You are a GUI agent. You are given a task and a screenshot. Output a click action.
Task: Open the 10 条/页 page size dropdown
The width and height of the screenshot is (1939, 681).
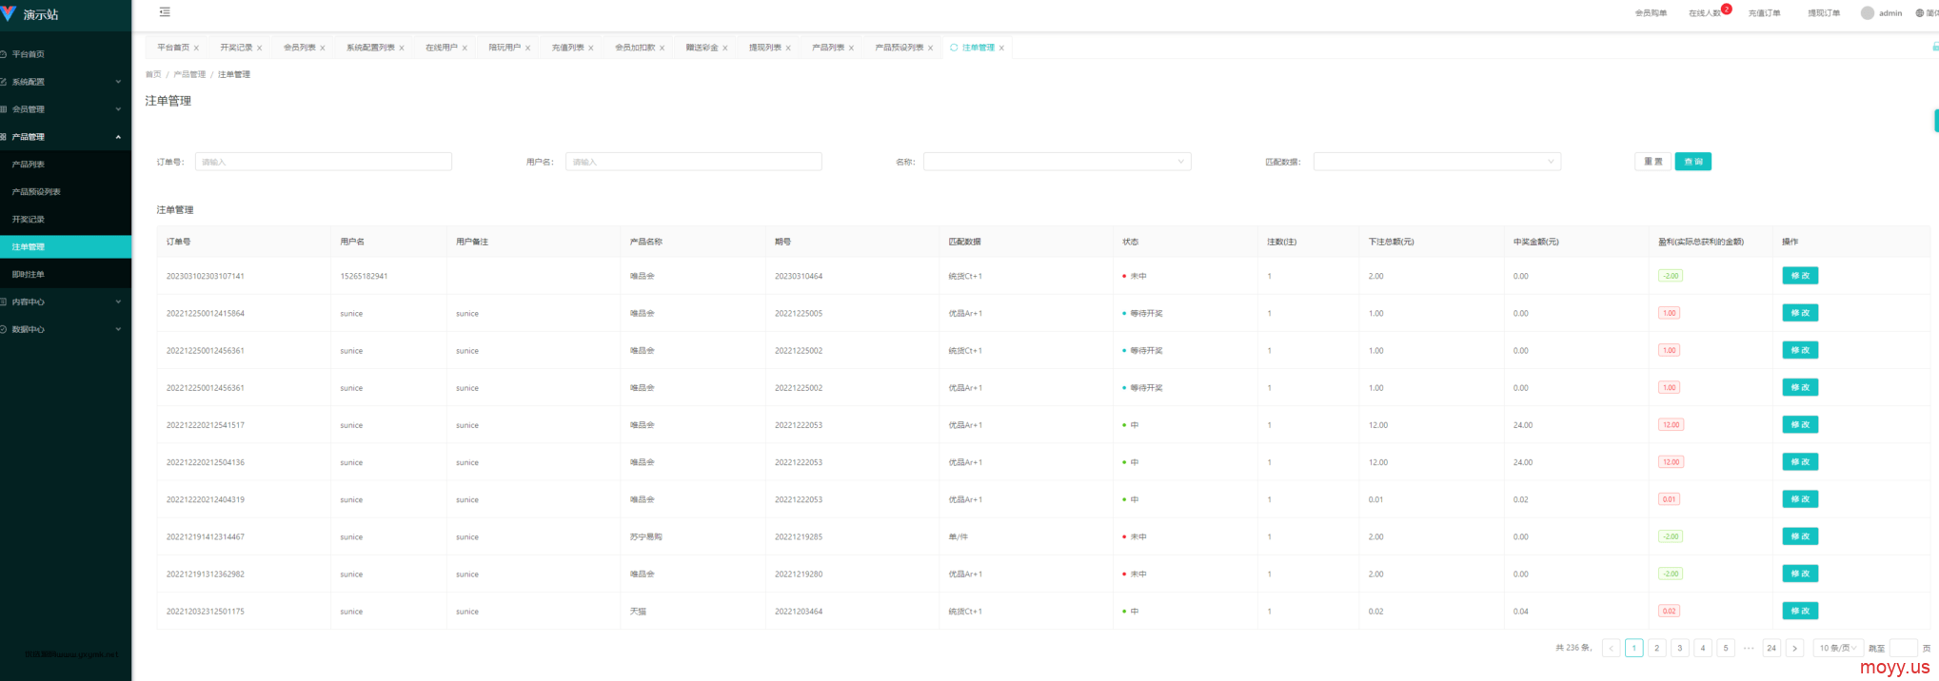point(1837,648)
